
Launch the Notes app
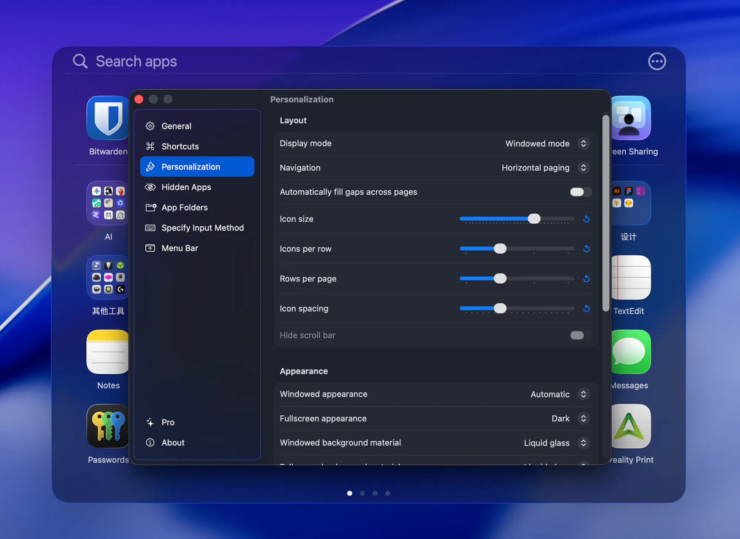coord(108,352)
